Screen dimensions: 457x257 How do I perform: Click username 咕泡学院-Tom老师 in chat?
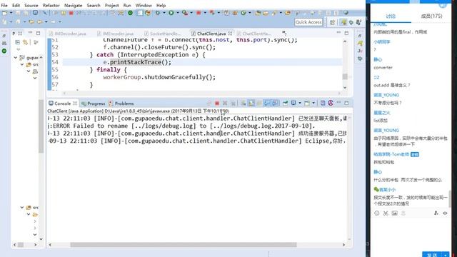(x=391, y=154)
